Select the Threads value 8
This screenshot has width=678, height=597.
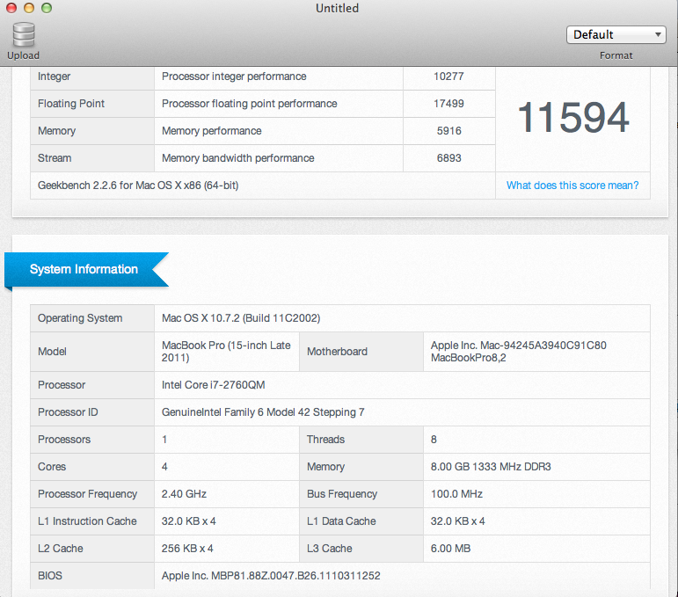click(434, 440)
